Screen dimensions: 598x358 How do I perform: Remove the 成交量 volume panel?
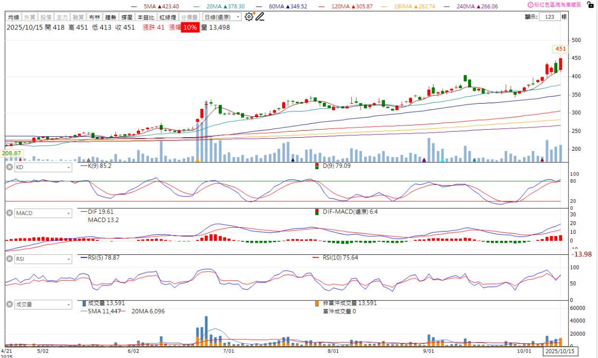9,304
